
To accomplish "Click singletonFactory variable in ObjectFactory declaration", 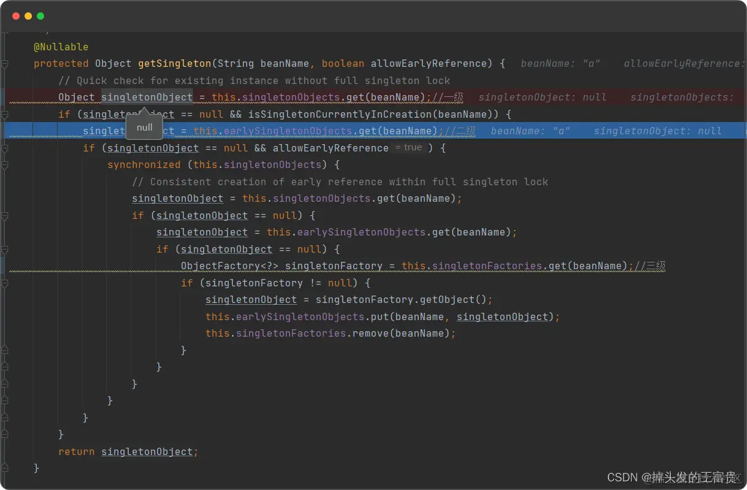I will (334, 266).
